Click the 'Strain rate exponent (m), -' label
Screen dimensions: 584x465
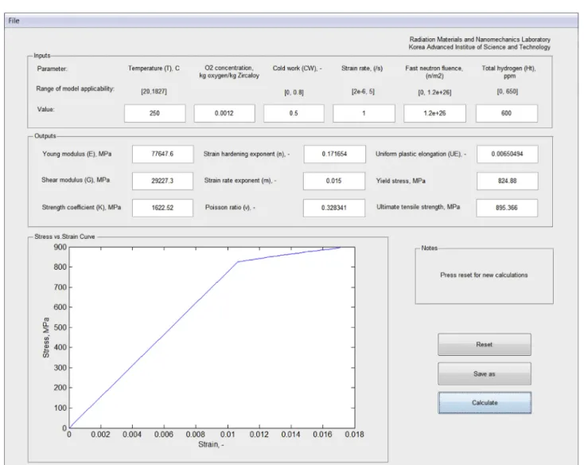click(240, 180)
